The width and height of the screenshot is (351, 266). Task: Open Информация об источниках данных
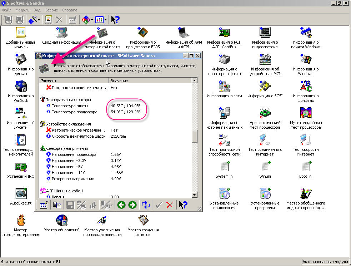[224, 118]
